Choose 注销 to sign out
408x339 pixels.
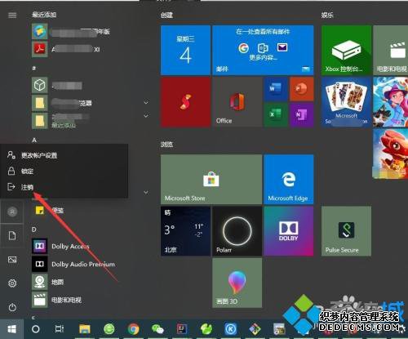coord(64,187)
